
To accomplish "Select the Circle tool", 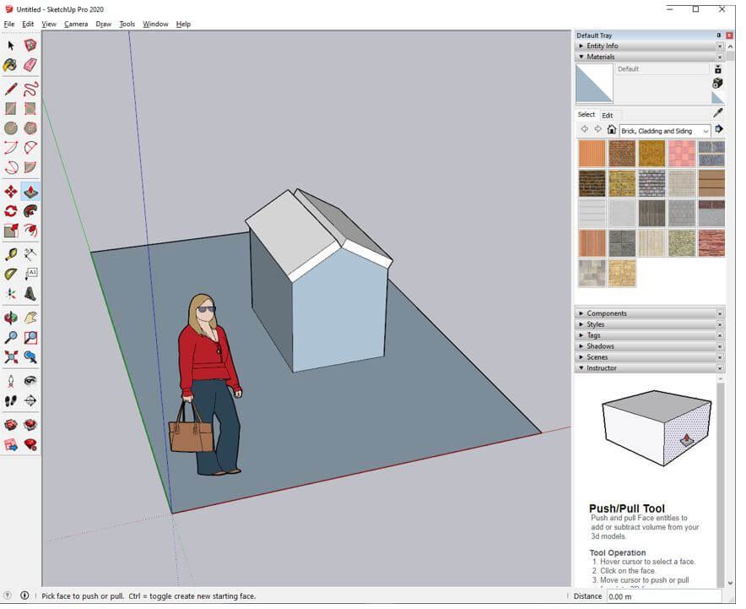I will [11, 128].
